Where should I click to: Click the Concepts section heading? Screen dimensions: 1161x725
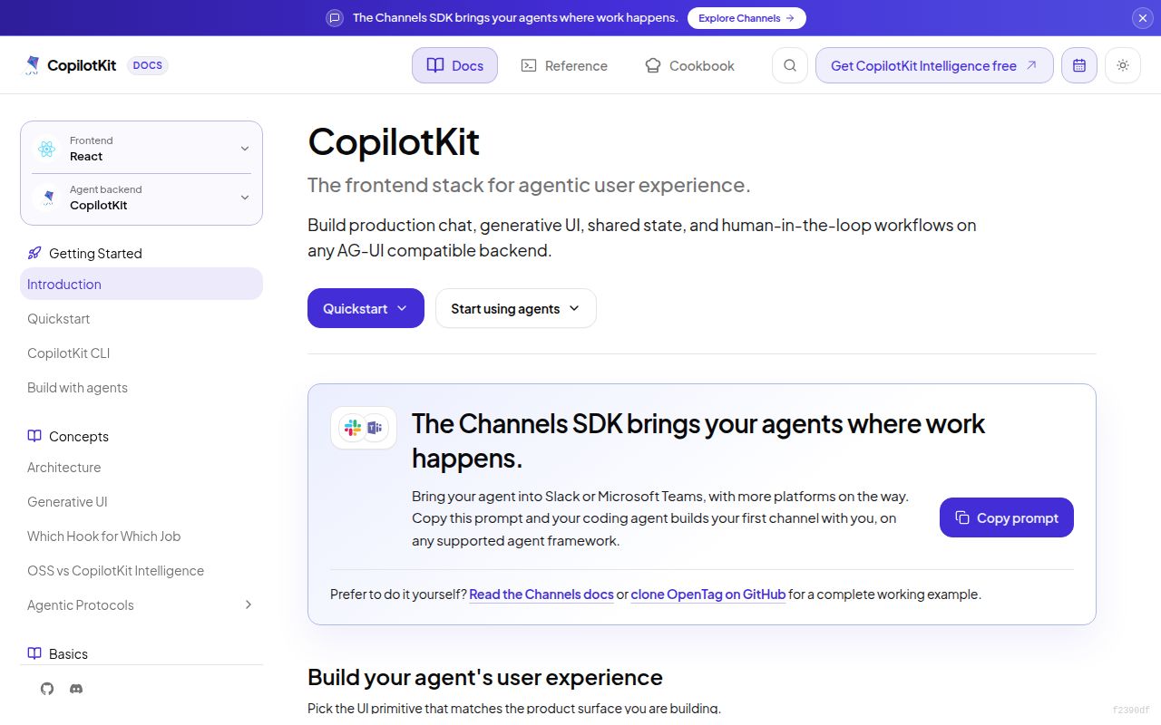79,436
